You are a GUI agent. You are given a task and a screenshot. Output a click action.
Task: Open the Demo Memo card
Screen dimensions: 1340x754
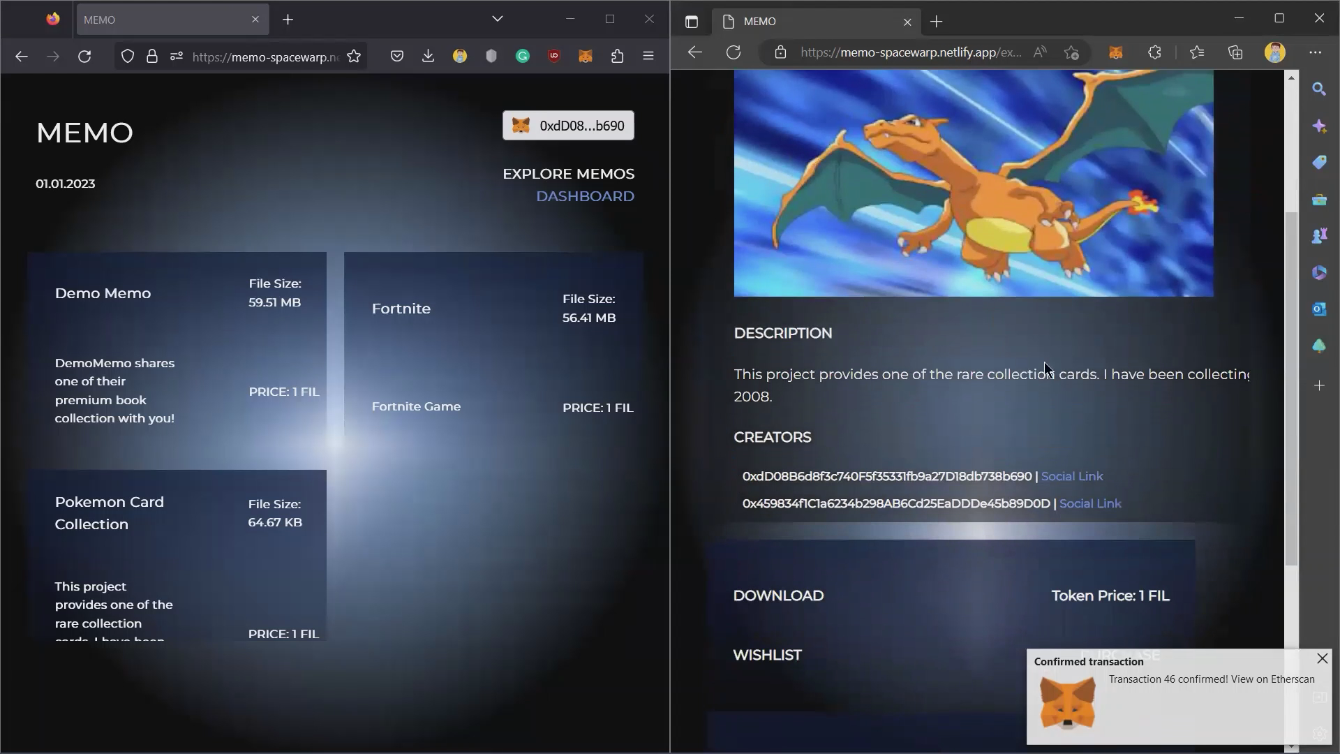point(177,360)
